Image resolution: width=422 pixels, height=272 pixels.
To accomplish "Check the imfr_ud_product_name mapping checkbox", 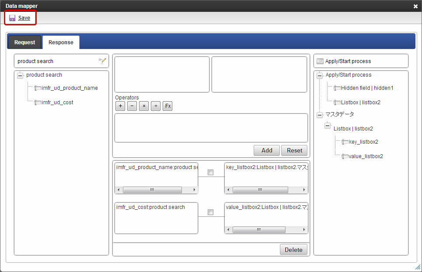I will 210,172.
